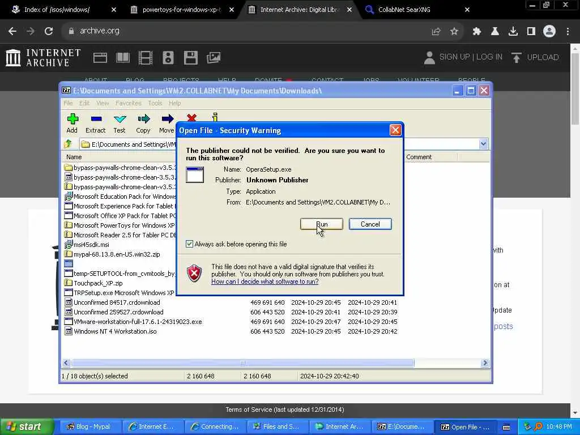Screen dimensions: 580x435
Task: Open the Tools menu in 7-Zip
Action: [155, 103]
